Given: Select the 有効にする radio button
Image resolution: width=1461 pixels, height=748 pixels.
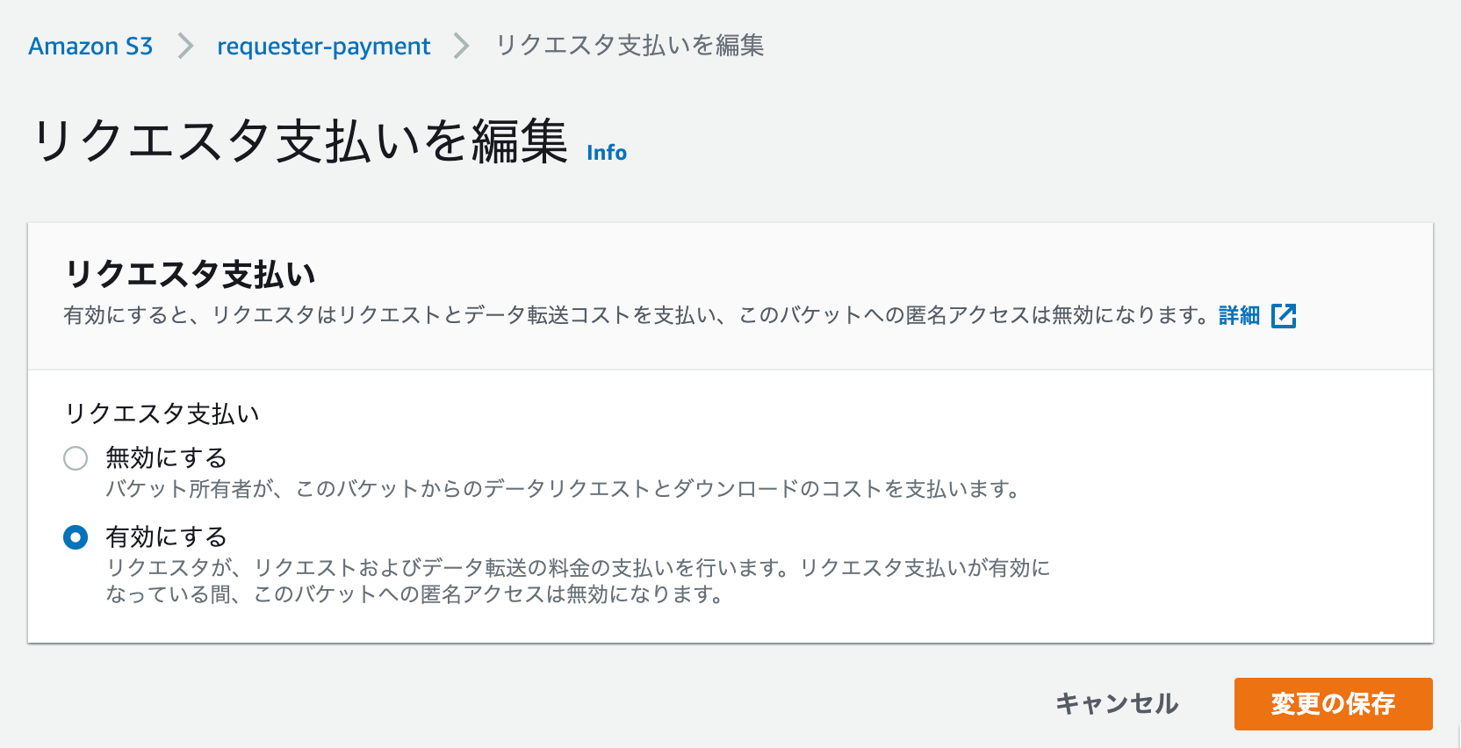Looking at the screenshot, I should [76, 536].
